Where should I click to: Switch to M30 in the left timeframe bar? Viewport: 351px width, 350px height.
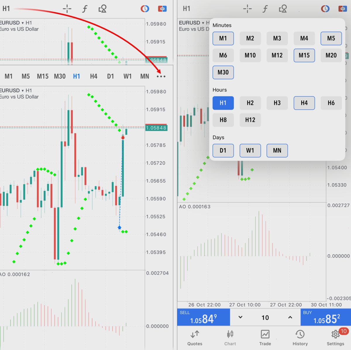tap(60, 77)
